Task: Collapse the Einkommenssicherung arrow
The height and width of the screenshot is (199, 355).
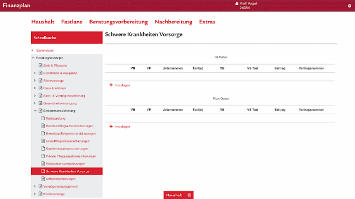Action: pos(35,111)
